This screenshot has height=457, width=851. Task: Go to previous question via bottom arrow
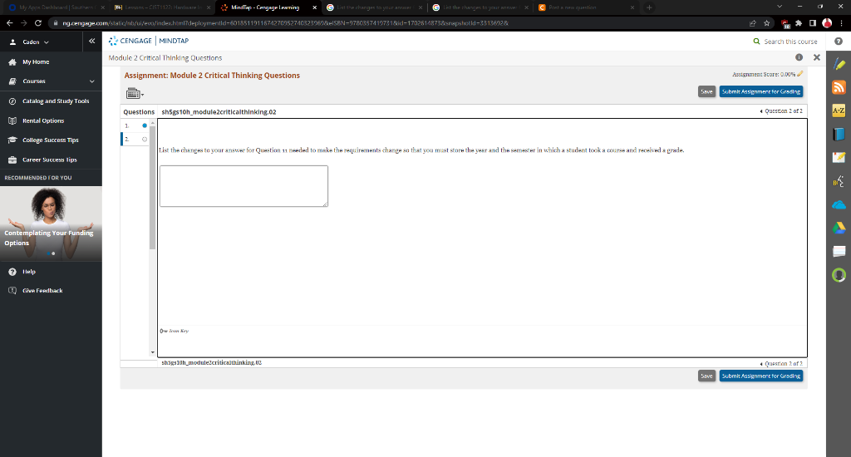[761, 364]
